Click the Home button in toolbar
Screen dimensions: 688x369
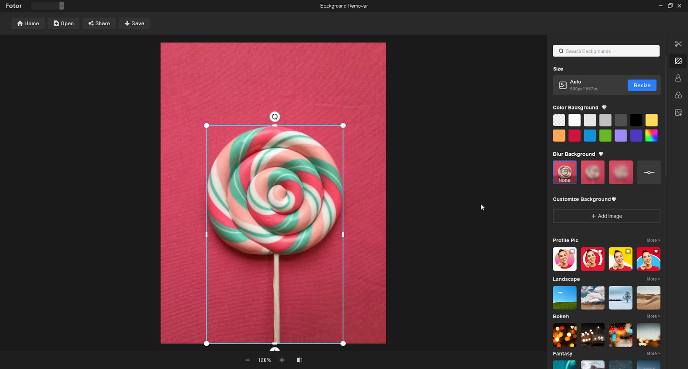(28, 23)
